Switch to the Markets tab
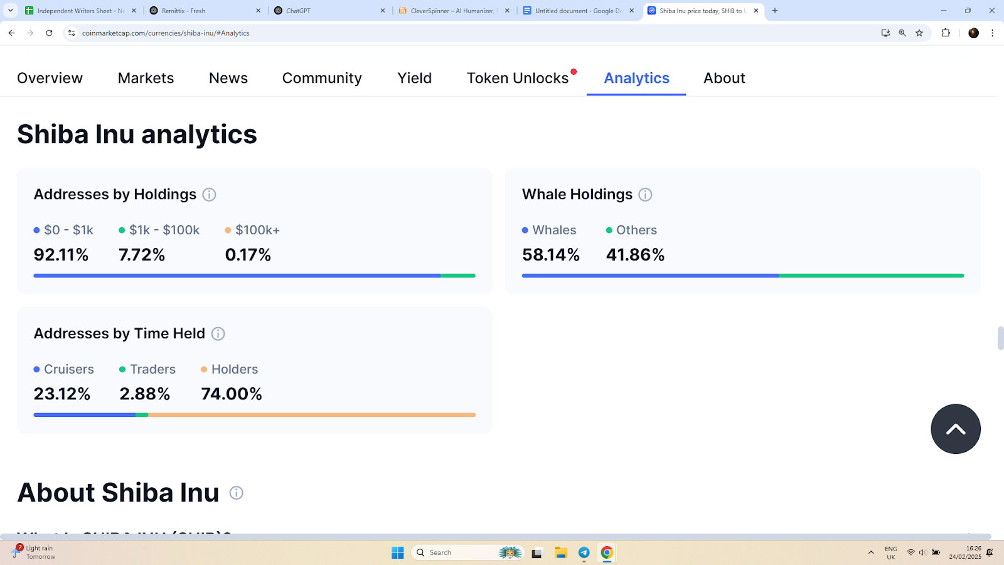The height and width of the screenshot is (565, 1004). click(146, 78)
